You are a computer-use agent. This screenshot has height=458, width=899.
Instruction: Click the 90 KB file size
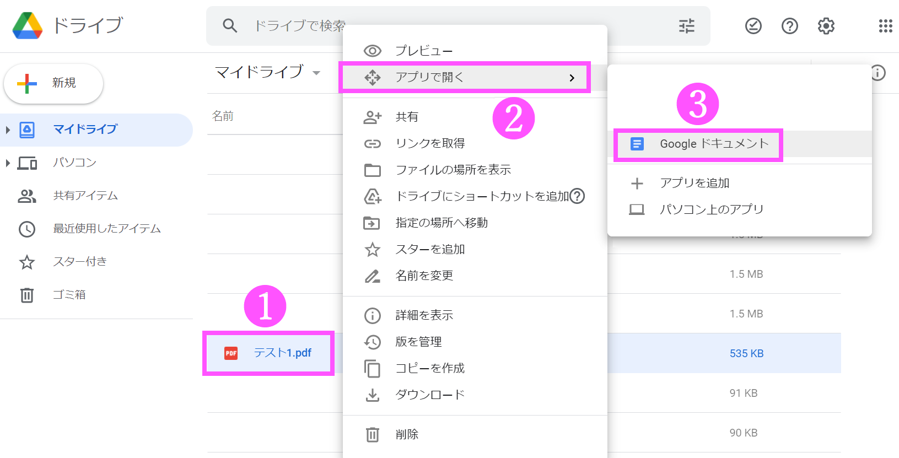tap(744, 433)
